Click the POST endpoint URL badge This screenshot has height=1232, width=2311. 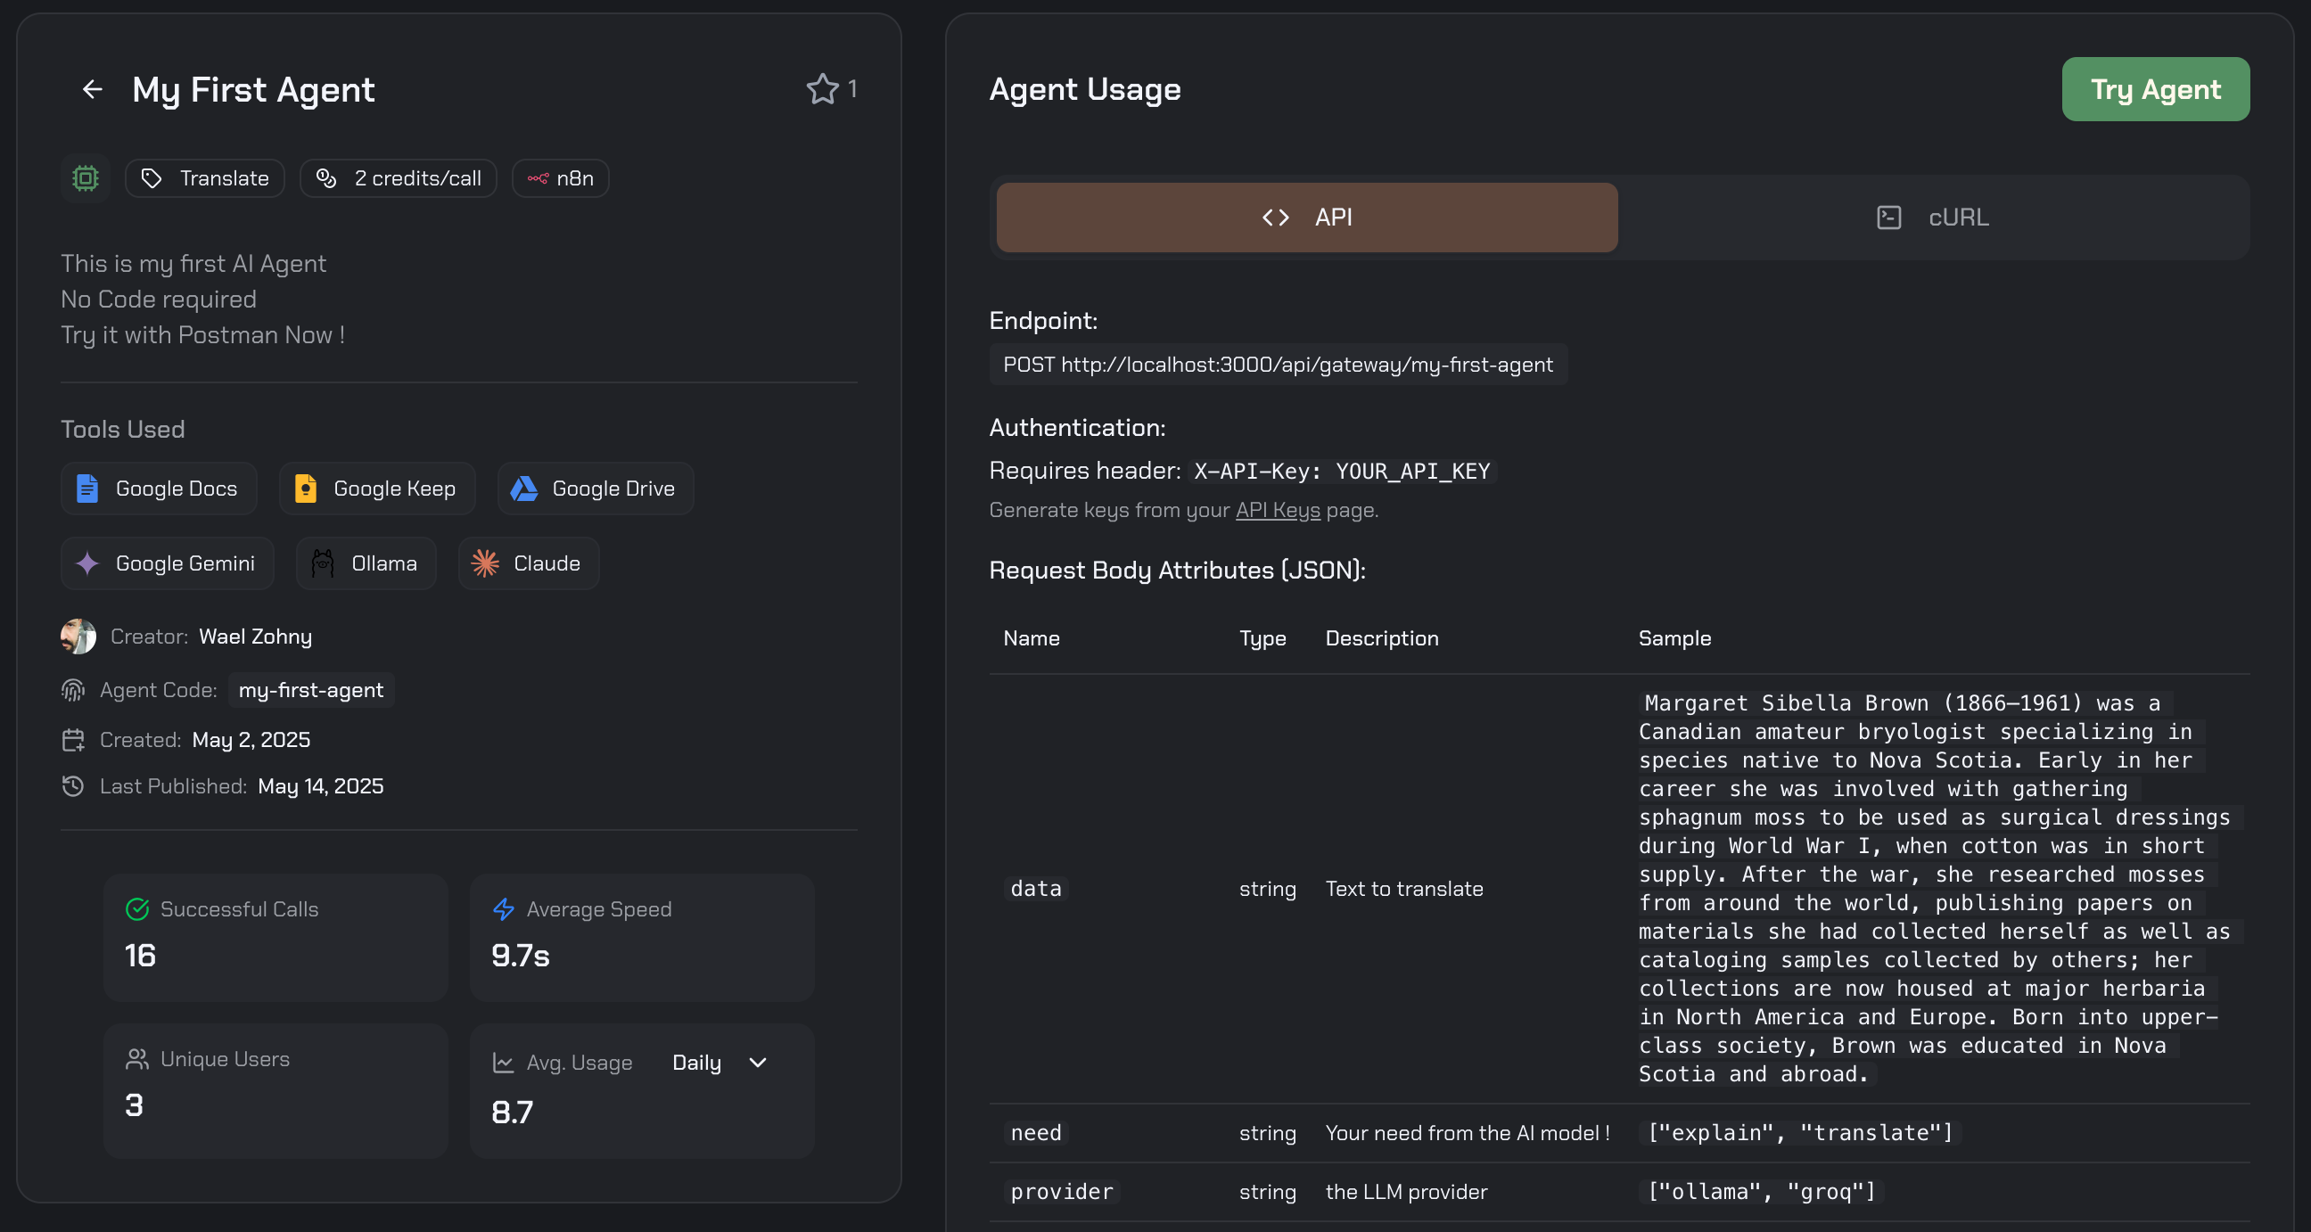tap(1279, 365)
